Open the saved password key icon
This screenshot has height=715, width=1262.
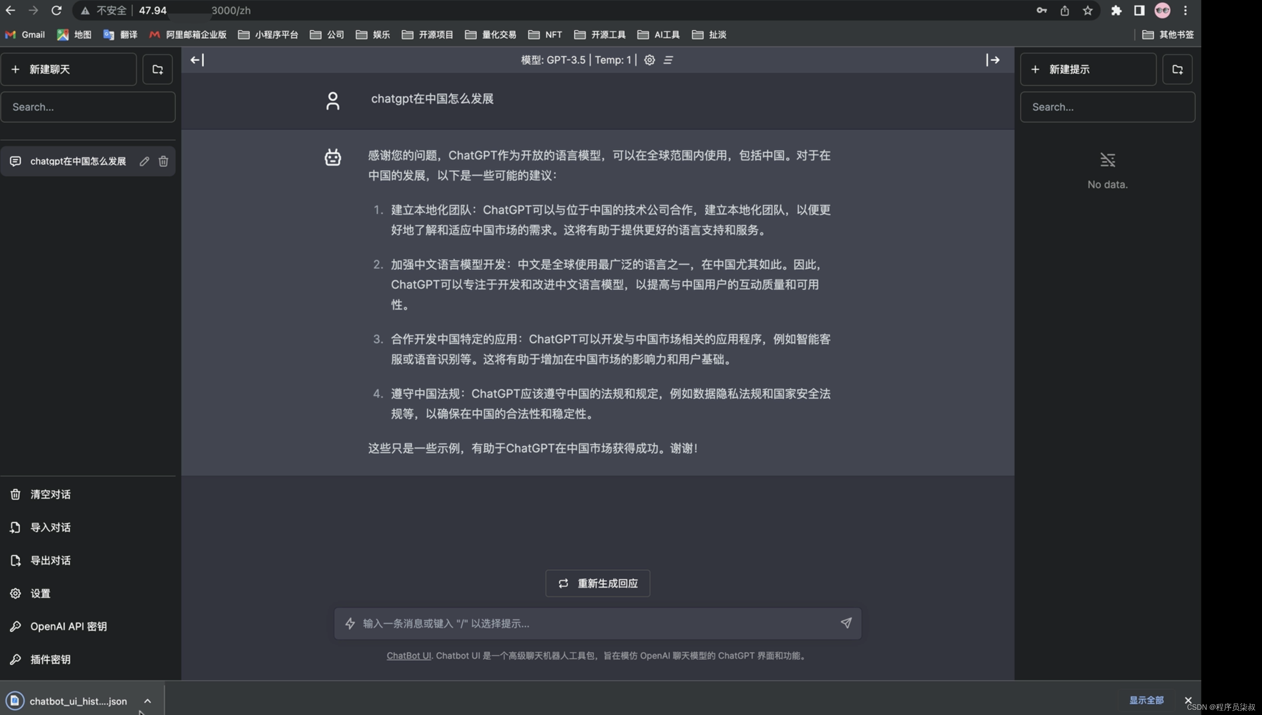1041,10
